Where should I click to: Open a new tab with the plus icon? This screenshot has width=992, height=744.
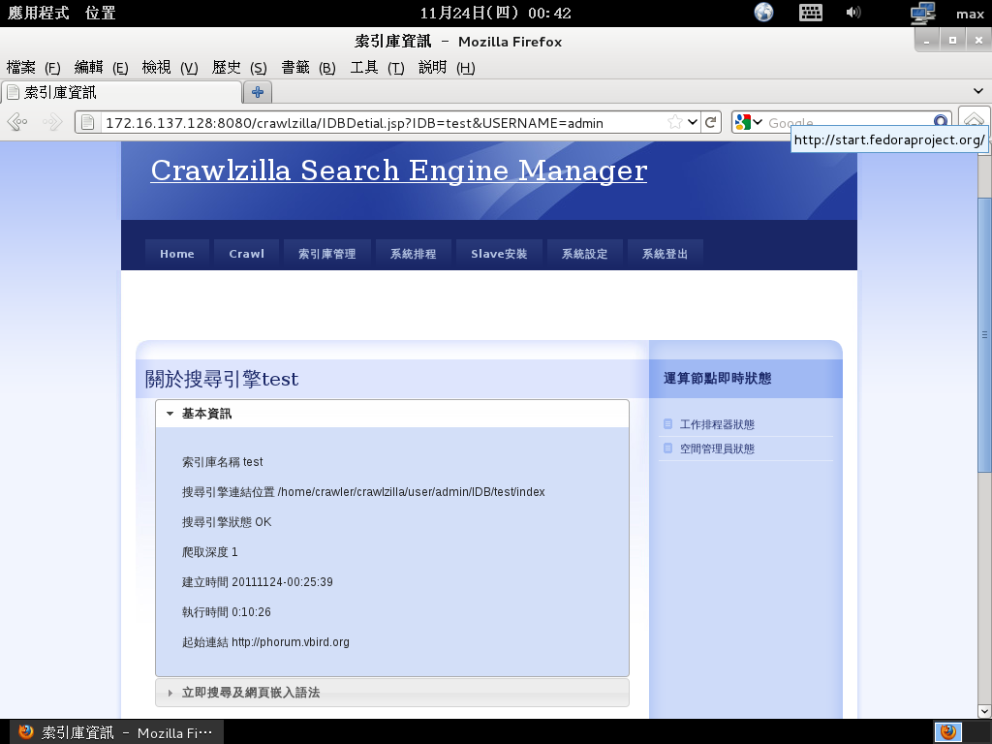coord(258,93)
